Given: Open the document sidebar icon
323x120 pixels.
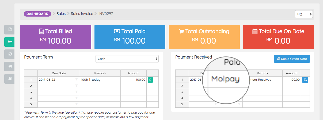Looking at the screenshot, I should pyautogui.click(x=10, y=29).
